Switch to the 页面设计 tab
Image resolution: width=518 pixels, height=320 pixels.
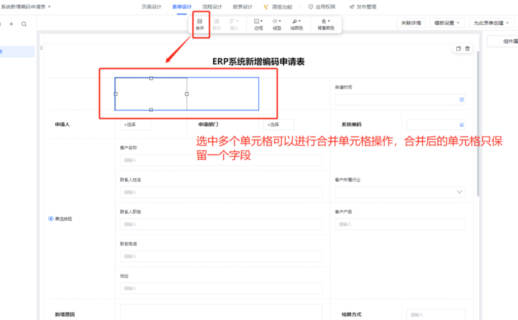[151, 7]
